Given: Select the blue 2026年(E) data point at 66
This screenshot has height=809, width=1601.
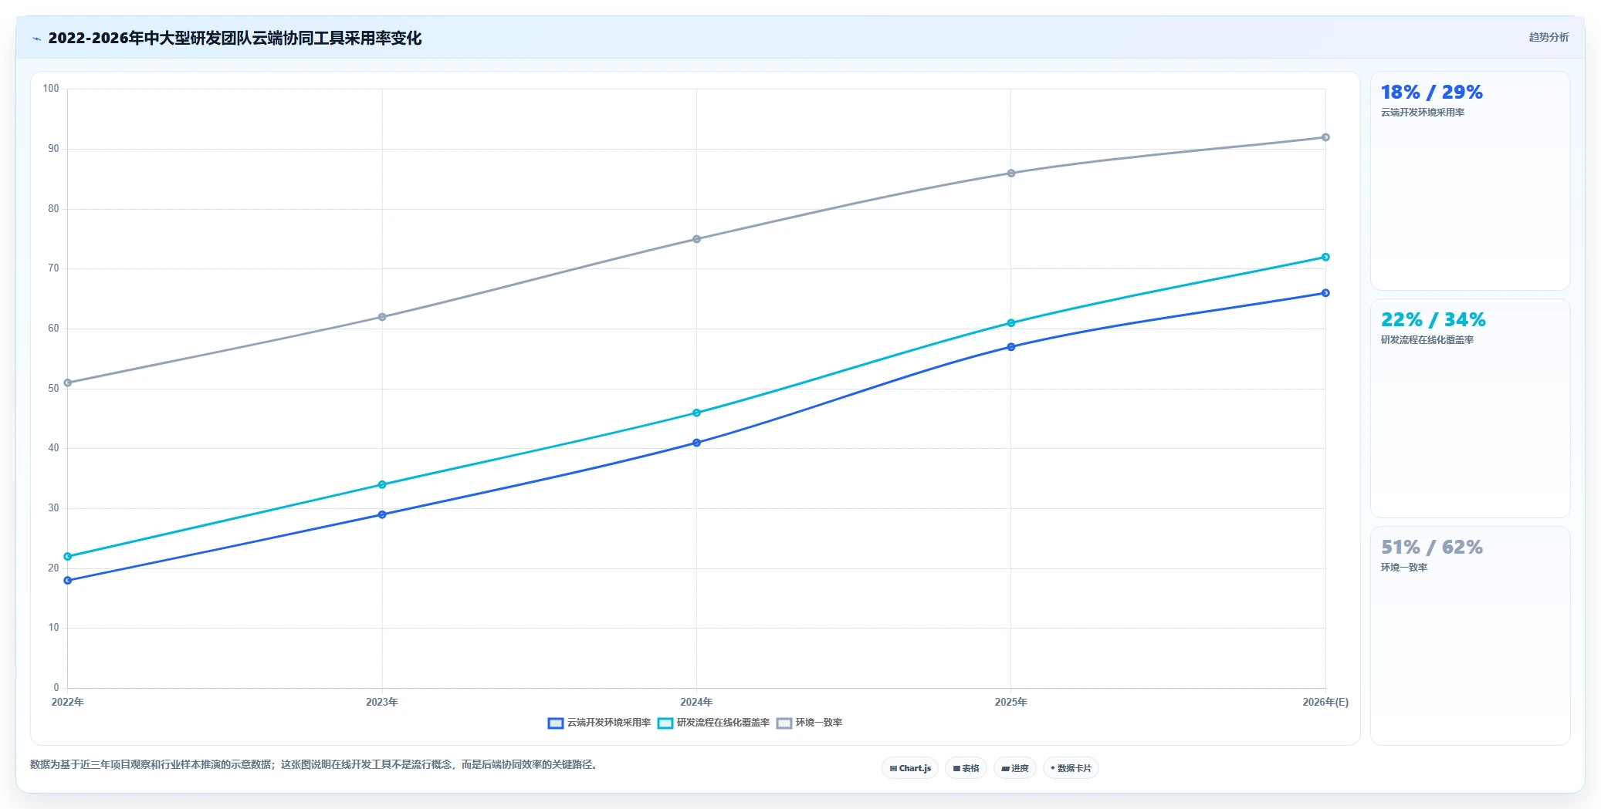Looking at the screenshot, I should [1325, 293].
